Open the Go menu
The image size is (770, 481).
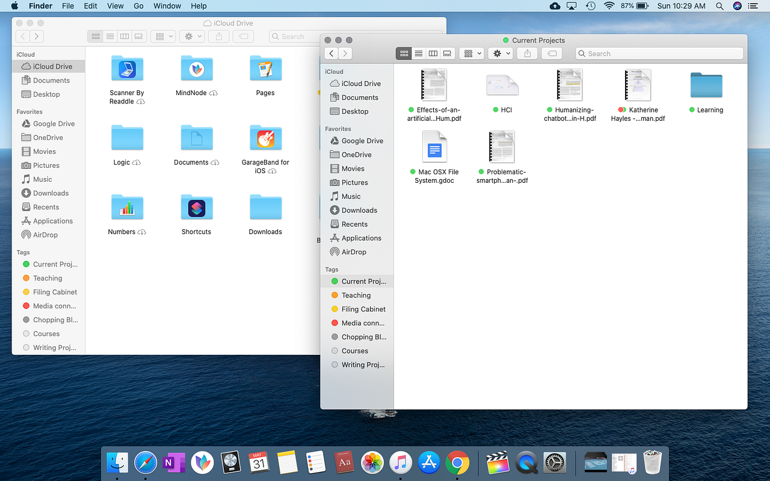(x=138, y=6)
